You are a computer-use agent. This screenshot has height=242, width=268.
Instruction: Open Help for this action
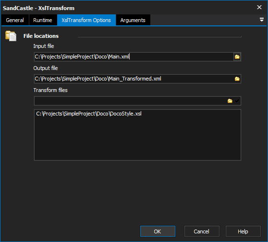click(x=243, y=231)
